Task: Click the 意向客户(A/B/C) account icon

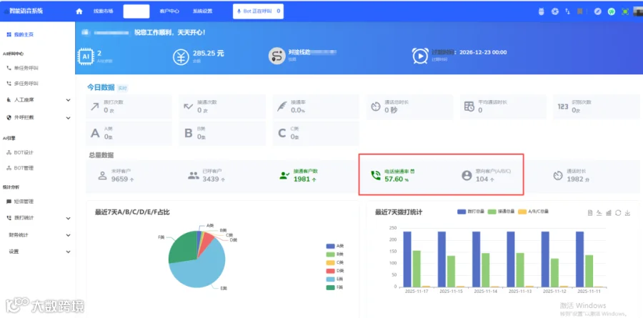Action: click(467, 176)
